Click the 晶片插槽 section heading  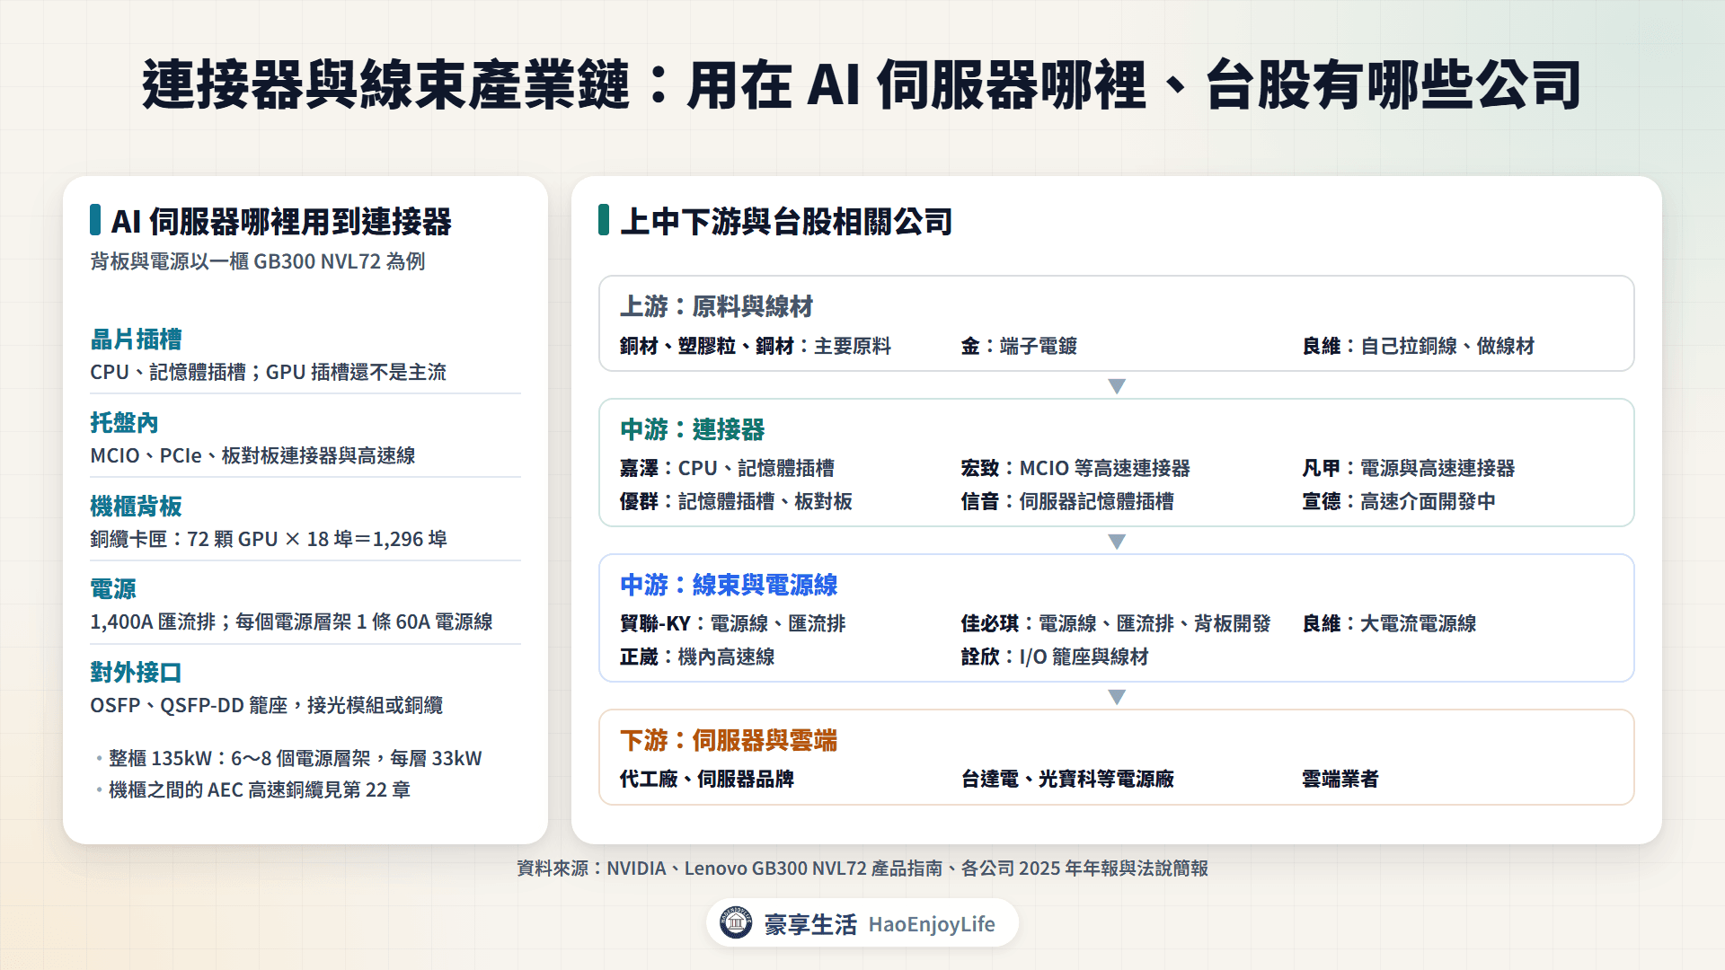pyautogui.click(x=136, y=339)
